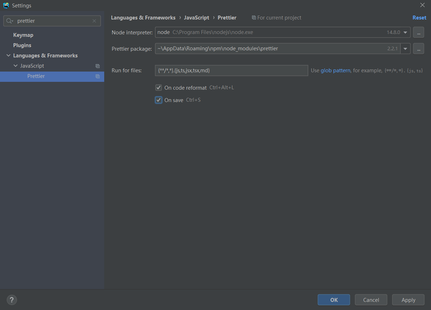The height and width of the screenshot is (310, 431).
Task: Click the Ctrl+S shortcut text
Action: [x=193, y=100]
